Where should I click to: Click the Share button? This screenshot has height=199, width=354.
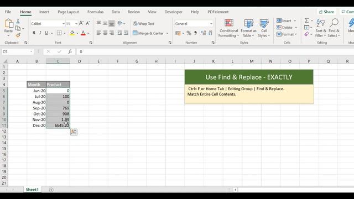tap(326, 12)
